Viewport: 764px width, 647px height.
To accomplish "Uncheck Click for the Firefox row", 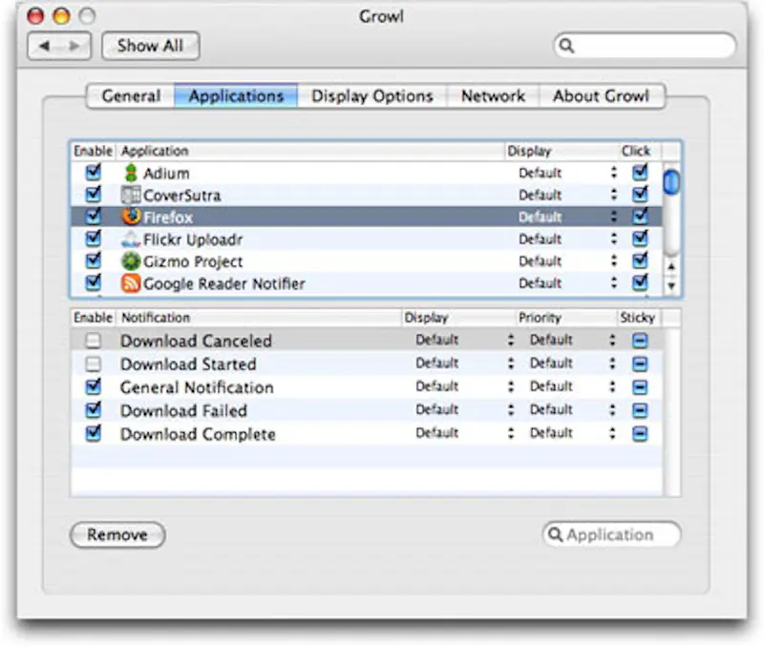I will [638, 217].
